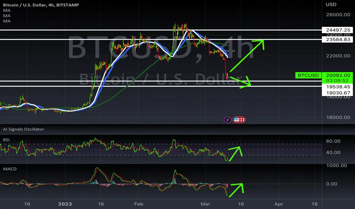Click the 16000.00 price axis tick
Screen dimensions: 355x209
[x=338, y=117]
